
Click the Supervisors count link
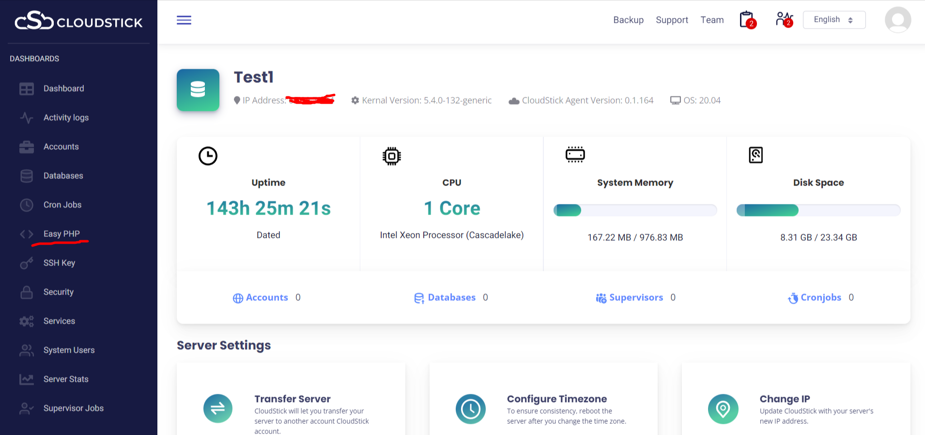click(635, 297)
